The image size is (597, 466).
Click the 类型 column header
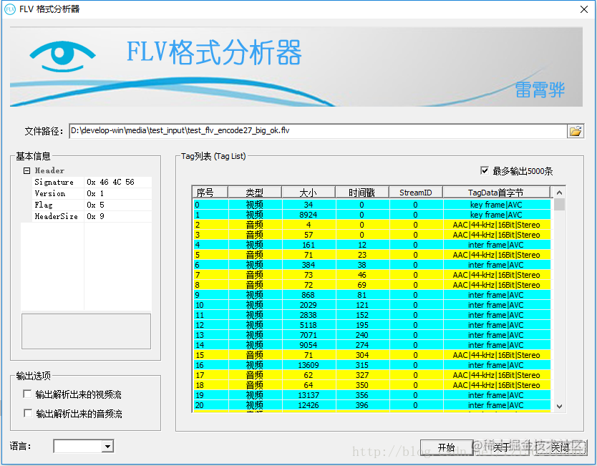[255, 191]
